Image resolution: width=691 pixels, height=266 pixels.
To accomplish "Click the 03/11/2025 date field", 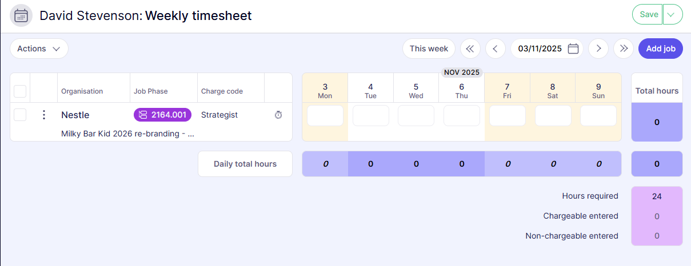I will point(540,49).
